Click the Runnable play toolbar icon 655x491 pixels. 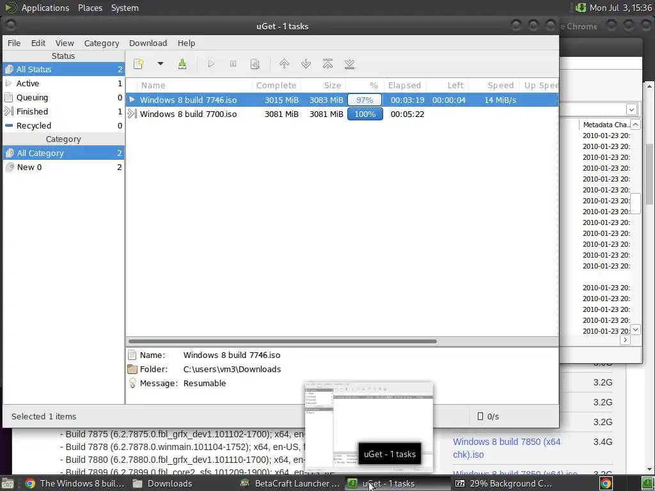(x=211, y=64)
